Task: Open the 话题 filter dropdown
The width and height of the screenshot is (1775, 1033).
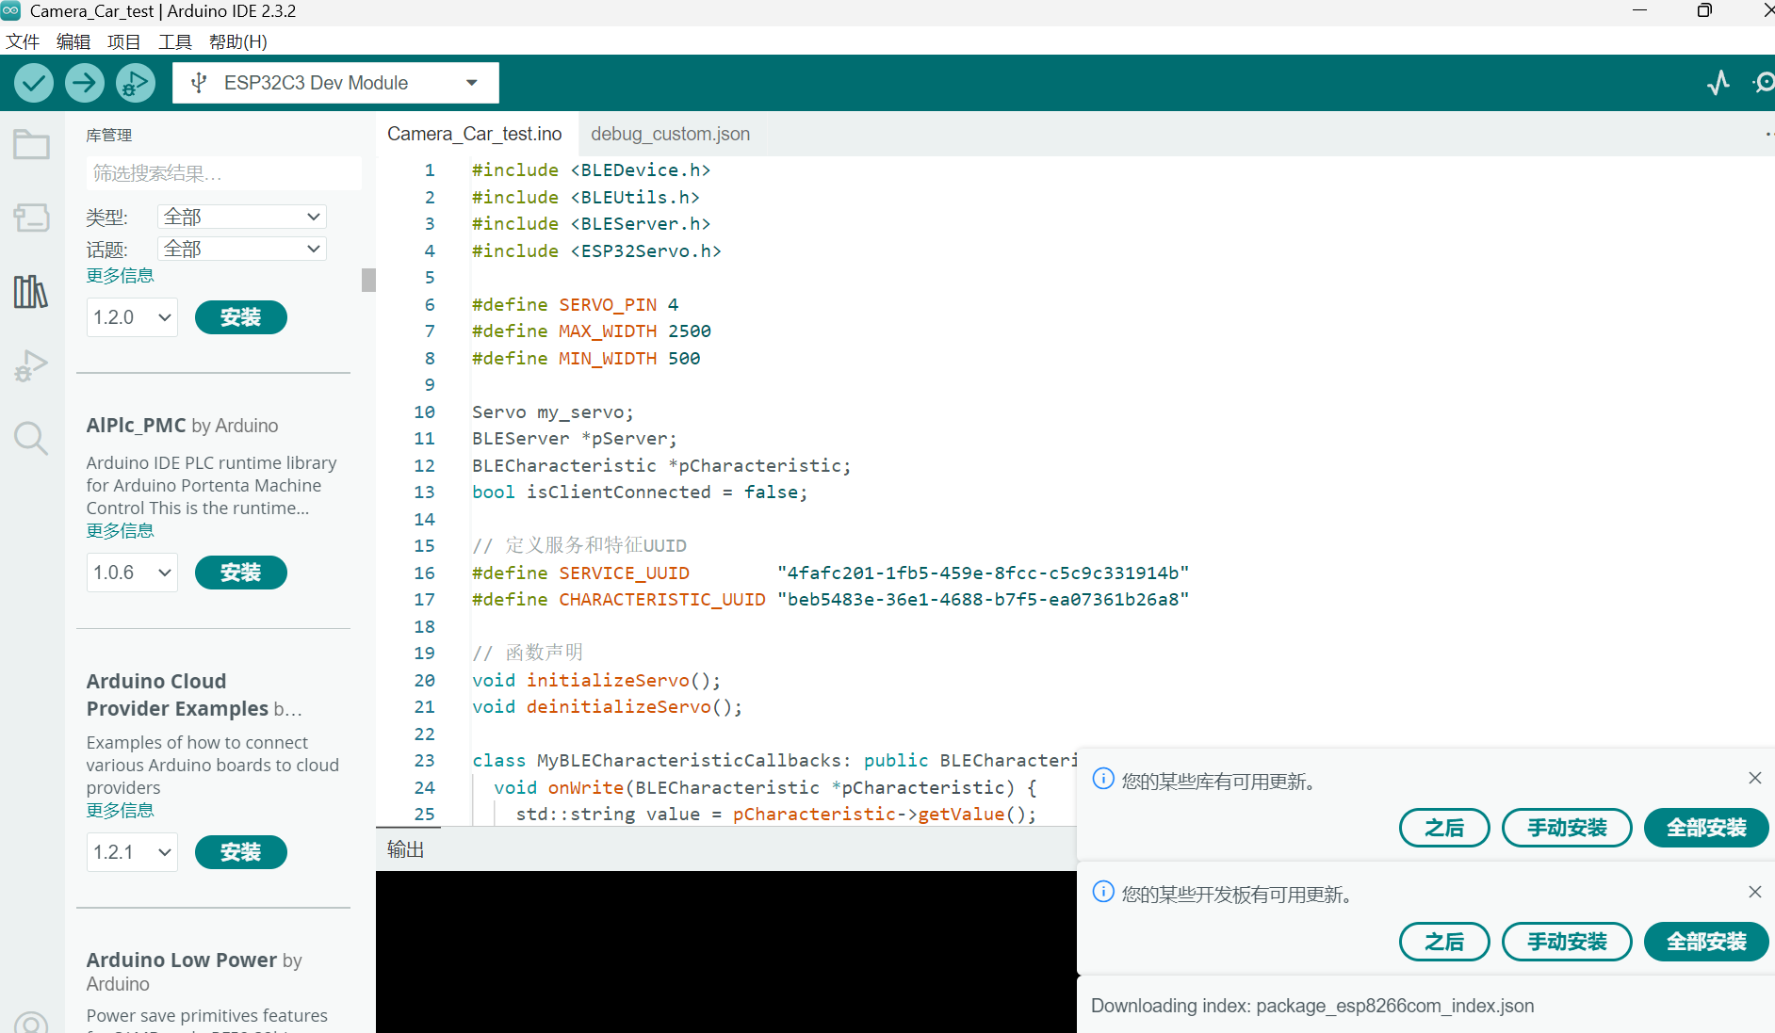Action: point(242,249)
